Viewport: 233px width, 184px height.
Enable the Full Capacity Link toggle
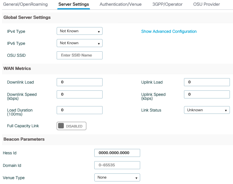pos(71,126)
